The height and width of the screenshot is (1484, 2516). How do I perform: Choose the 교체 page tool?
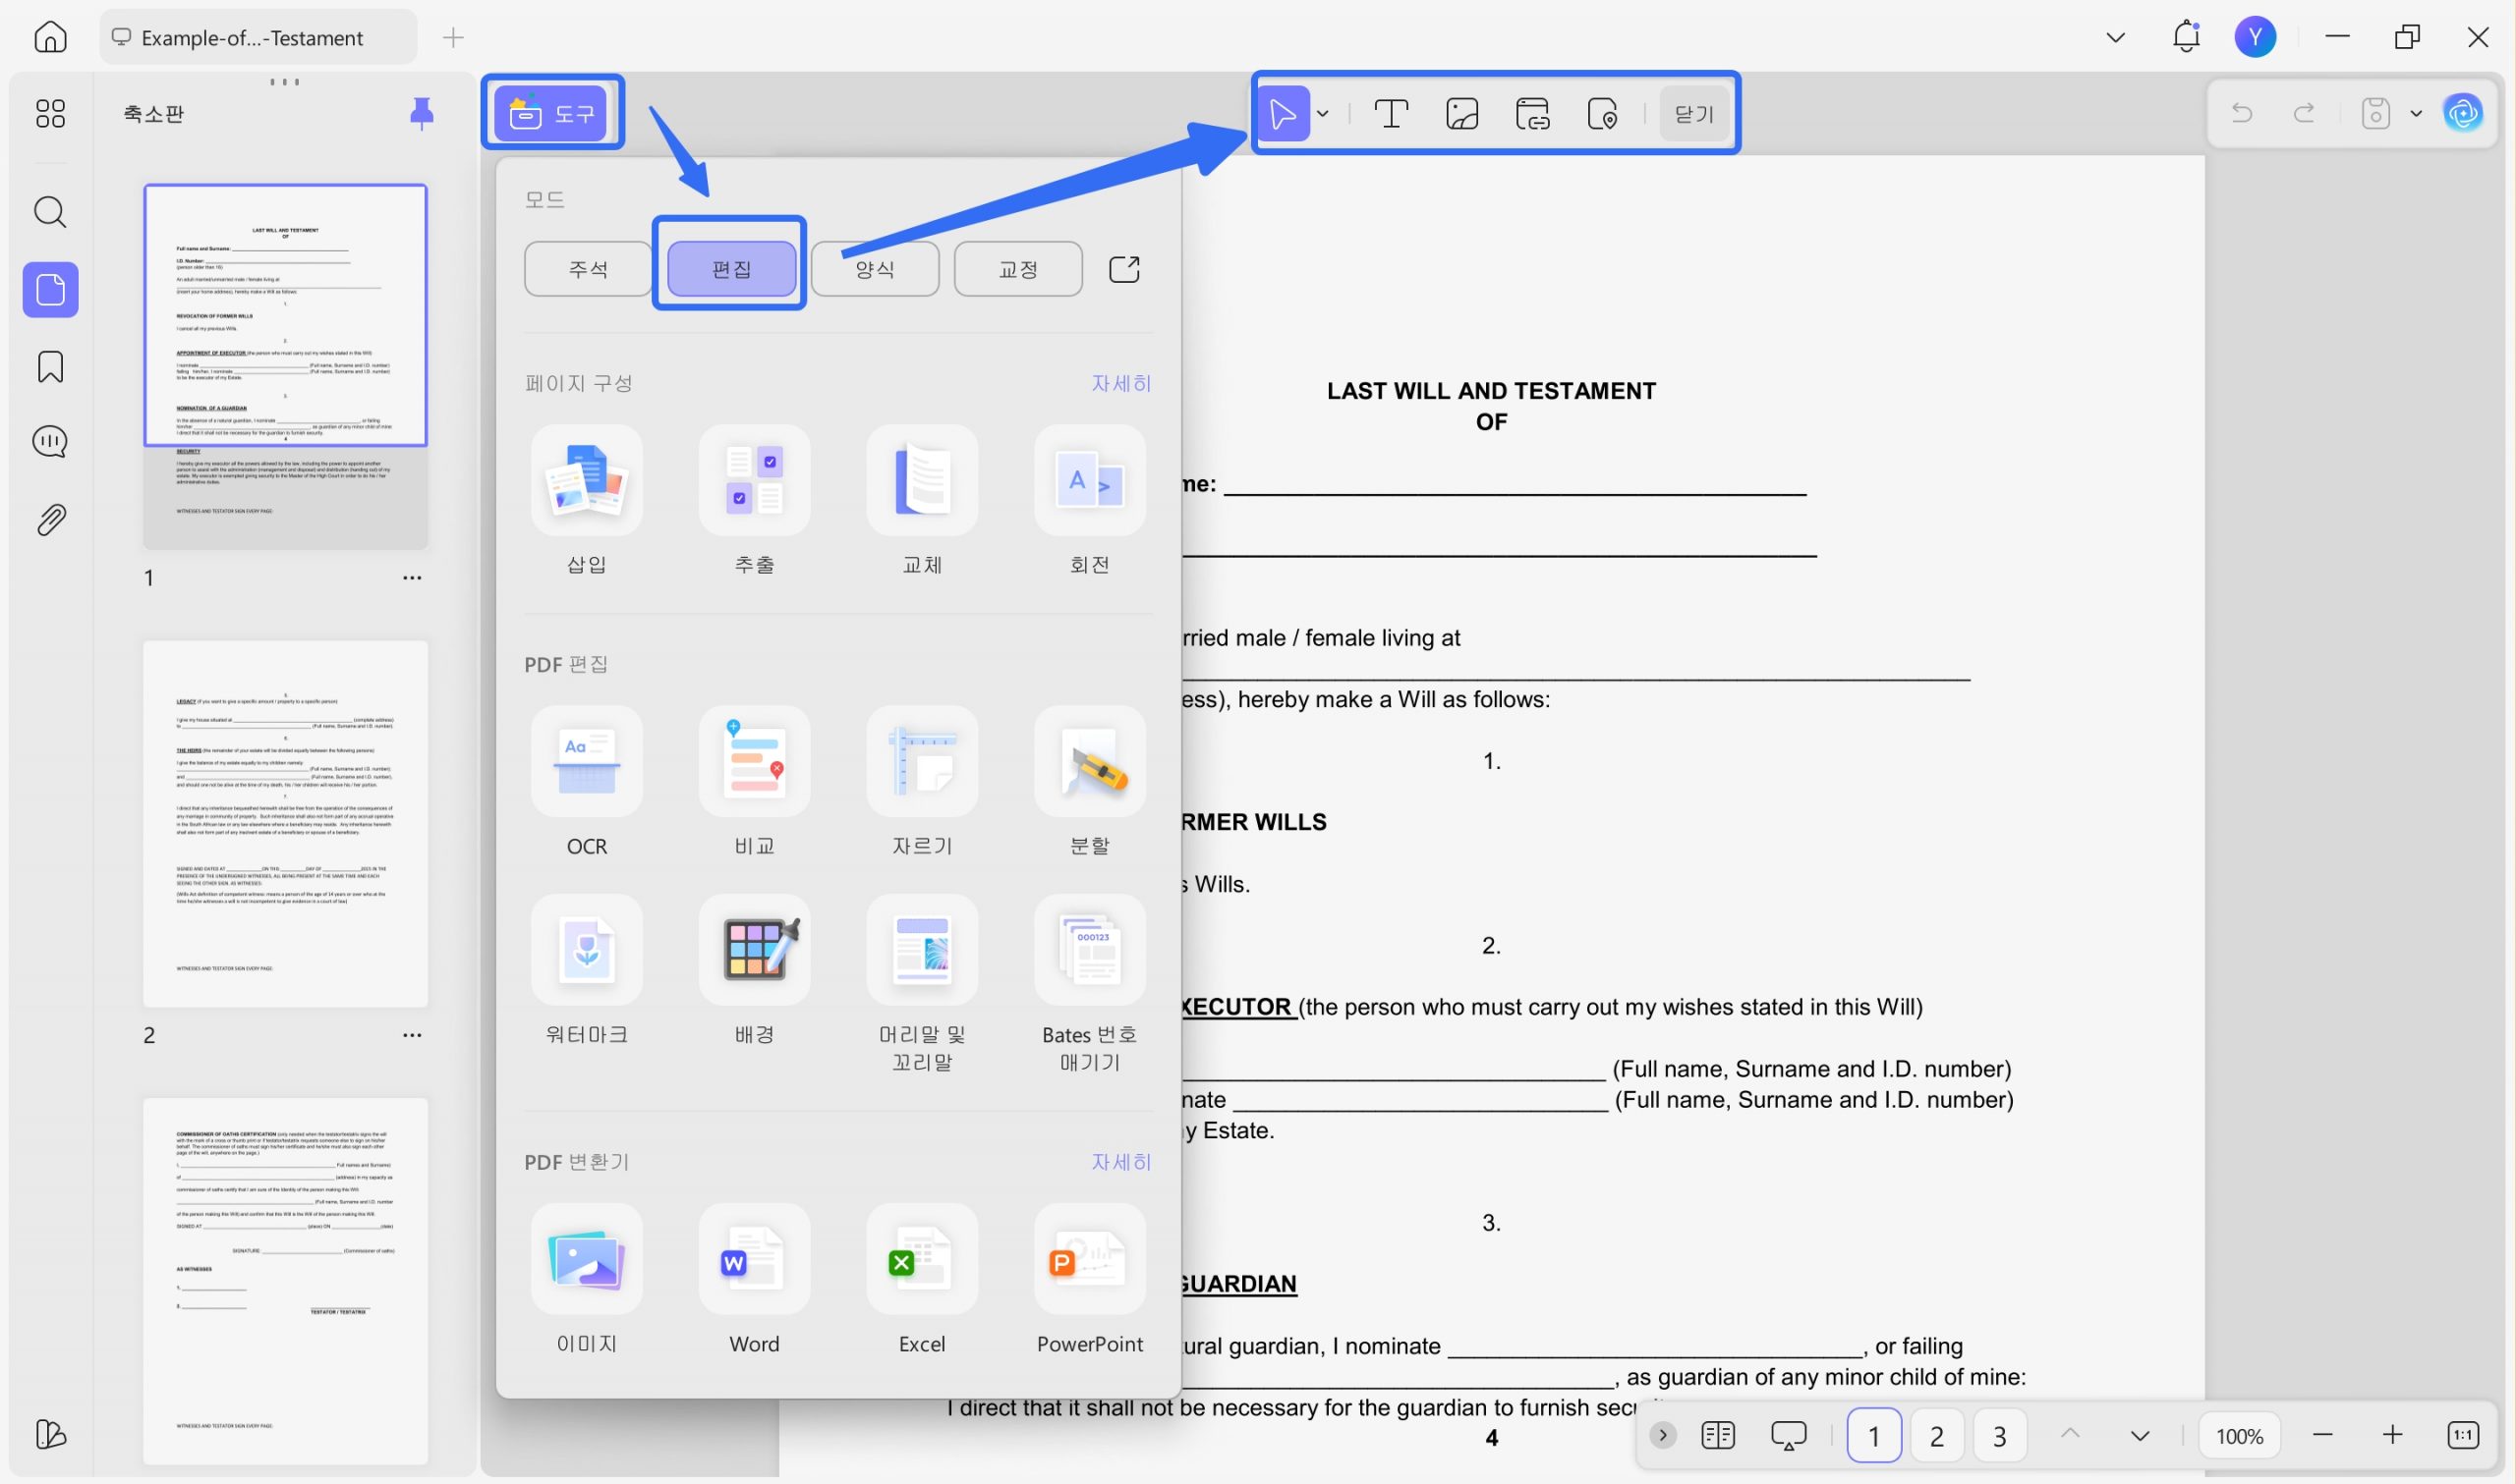tap(921, 501)
